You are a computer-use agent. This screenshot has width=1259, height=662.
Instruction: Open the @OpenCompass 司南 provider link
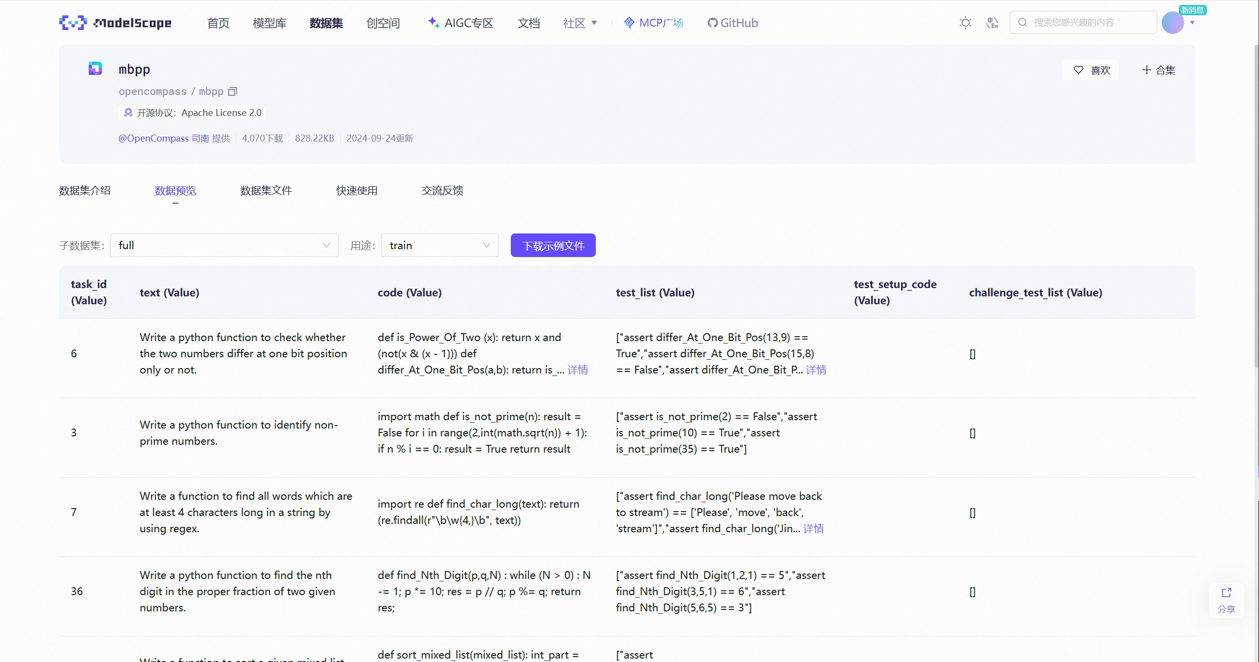(164, 138)
